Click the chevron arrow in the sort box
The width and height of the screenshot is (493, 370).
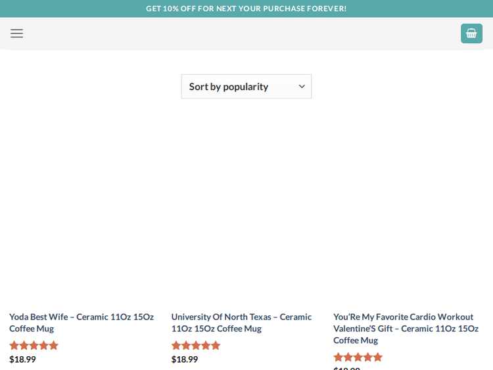point(302,87)
